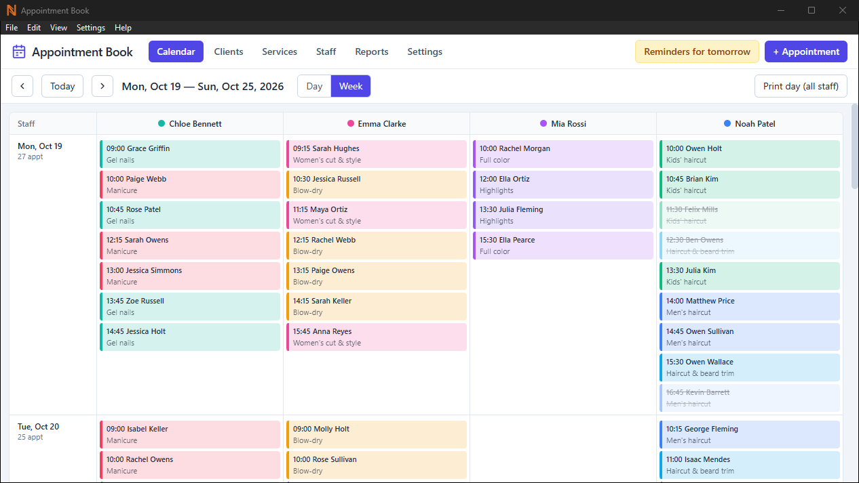Click the app icon in the title bar

(x=11, y=10)
